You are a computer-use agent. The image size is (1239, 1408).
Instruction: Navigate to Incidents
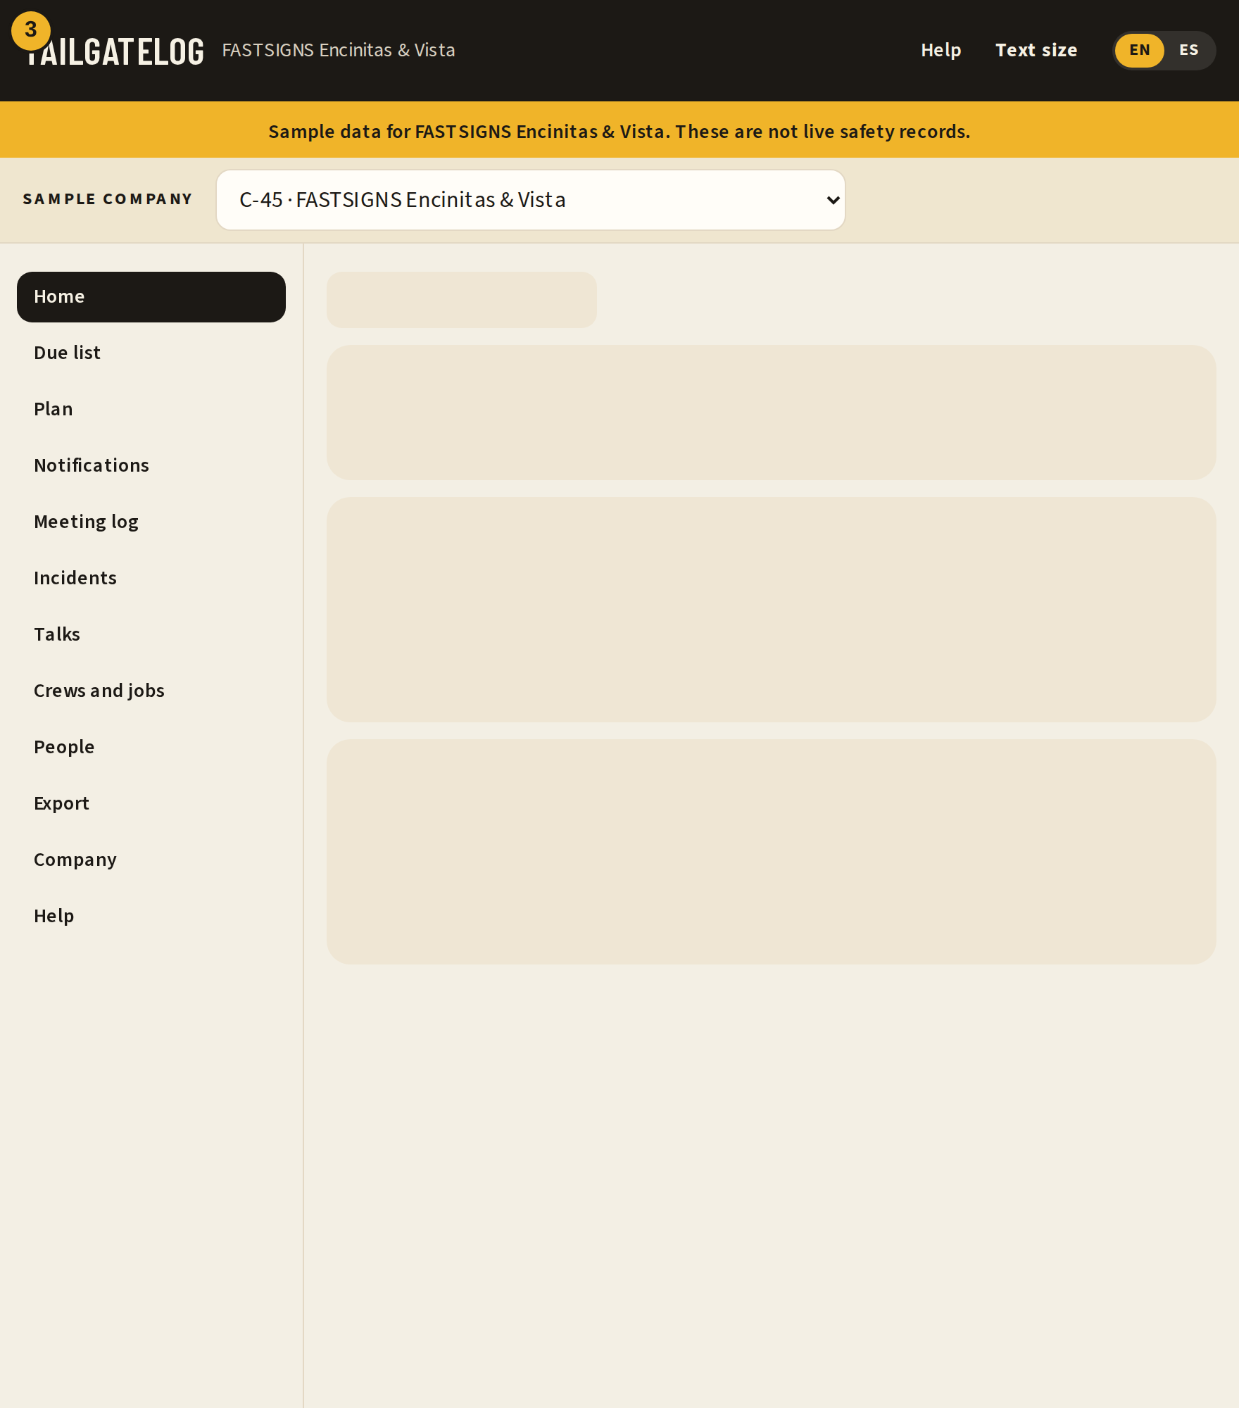pyautogui.click(x=151, y=579)
